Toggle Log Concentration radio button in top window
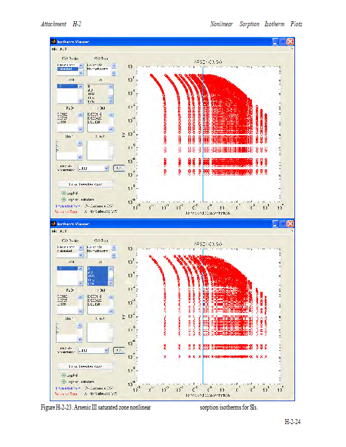Screen dimensions: 346x447 pyautogui.click(x=64, y=199)
